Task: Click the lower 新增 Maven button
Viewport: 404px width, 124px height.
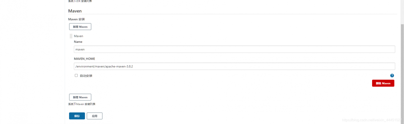Action: click(x=80, y=97)
